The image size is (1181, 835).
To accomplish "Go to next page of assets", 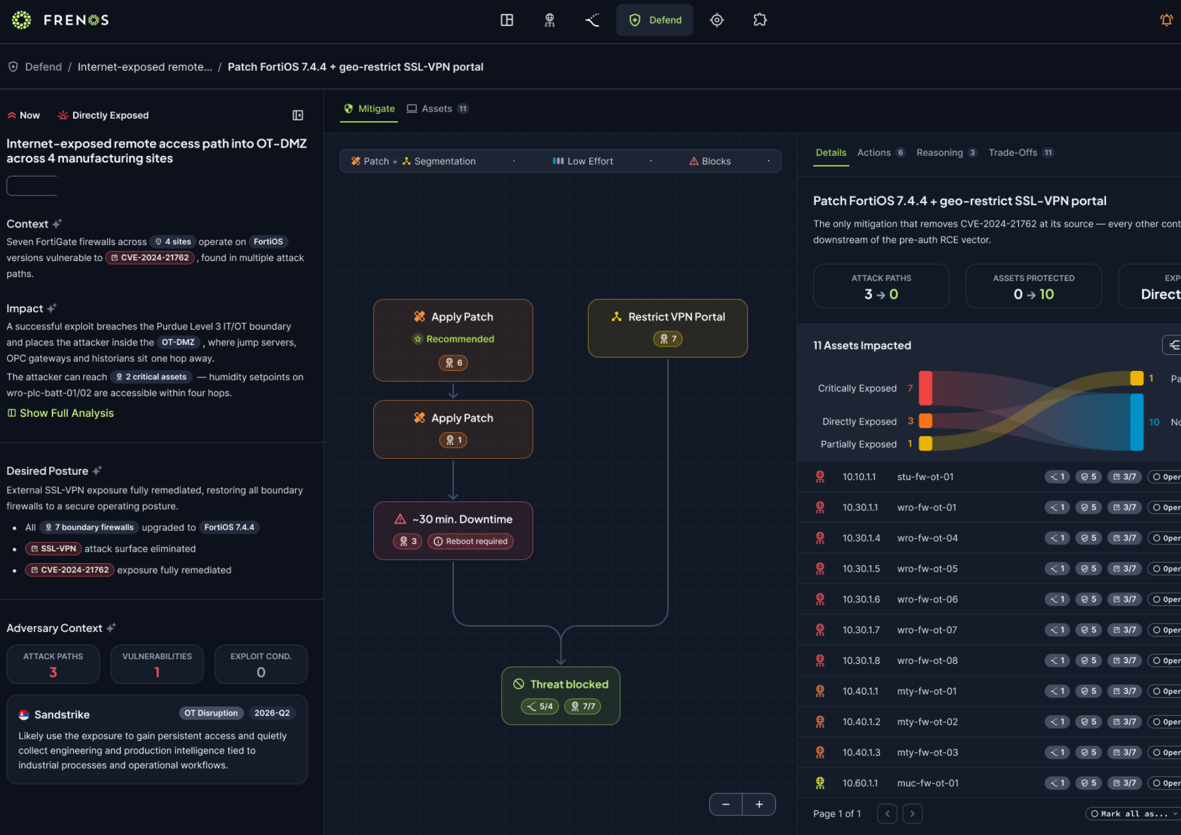I will [912, 814].
